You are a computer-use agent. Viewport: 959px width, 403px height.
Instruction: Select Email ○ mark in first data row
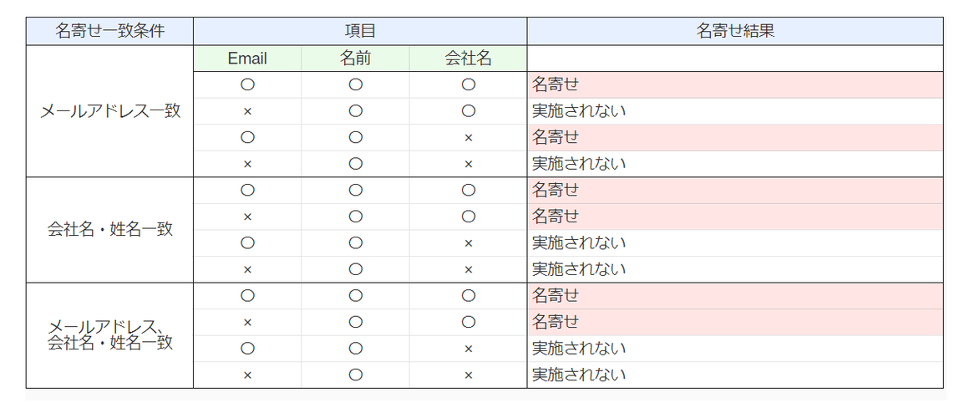[247, 85]
